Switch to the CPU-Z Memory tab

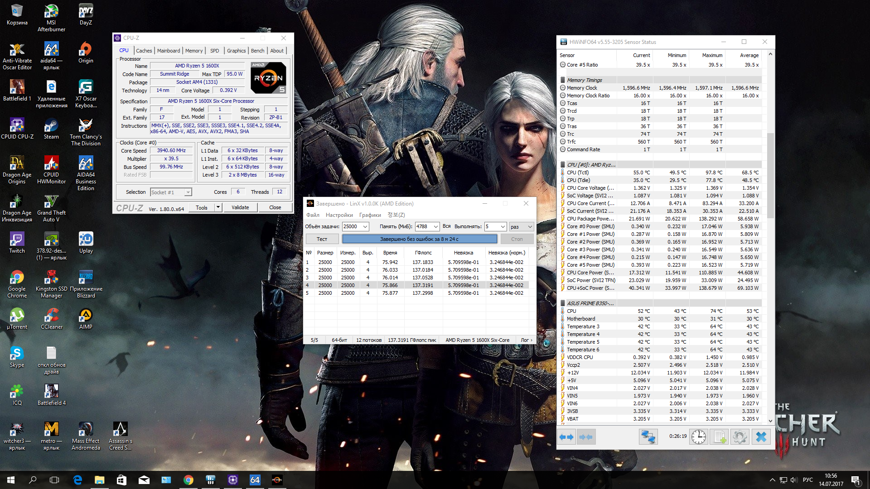194,51
